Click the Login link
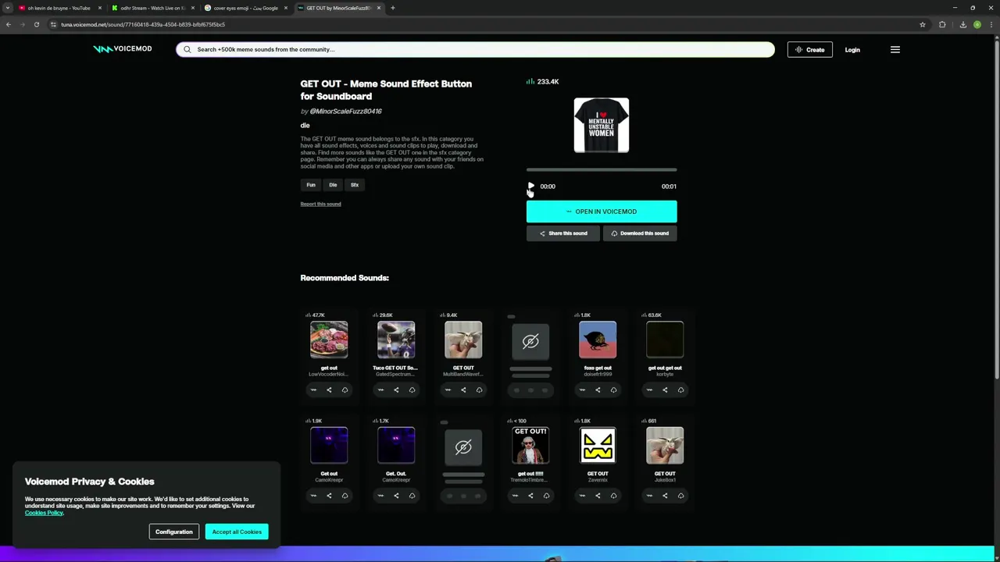This screenshot has height=562, width=1000. point(852,49)
